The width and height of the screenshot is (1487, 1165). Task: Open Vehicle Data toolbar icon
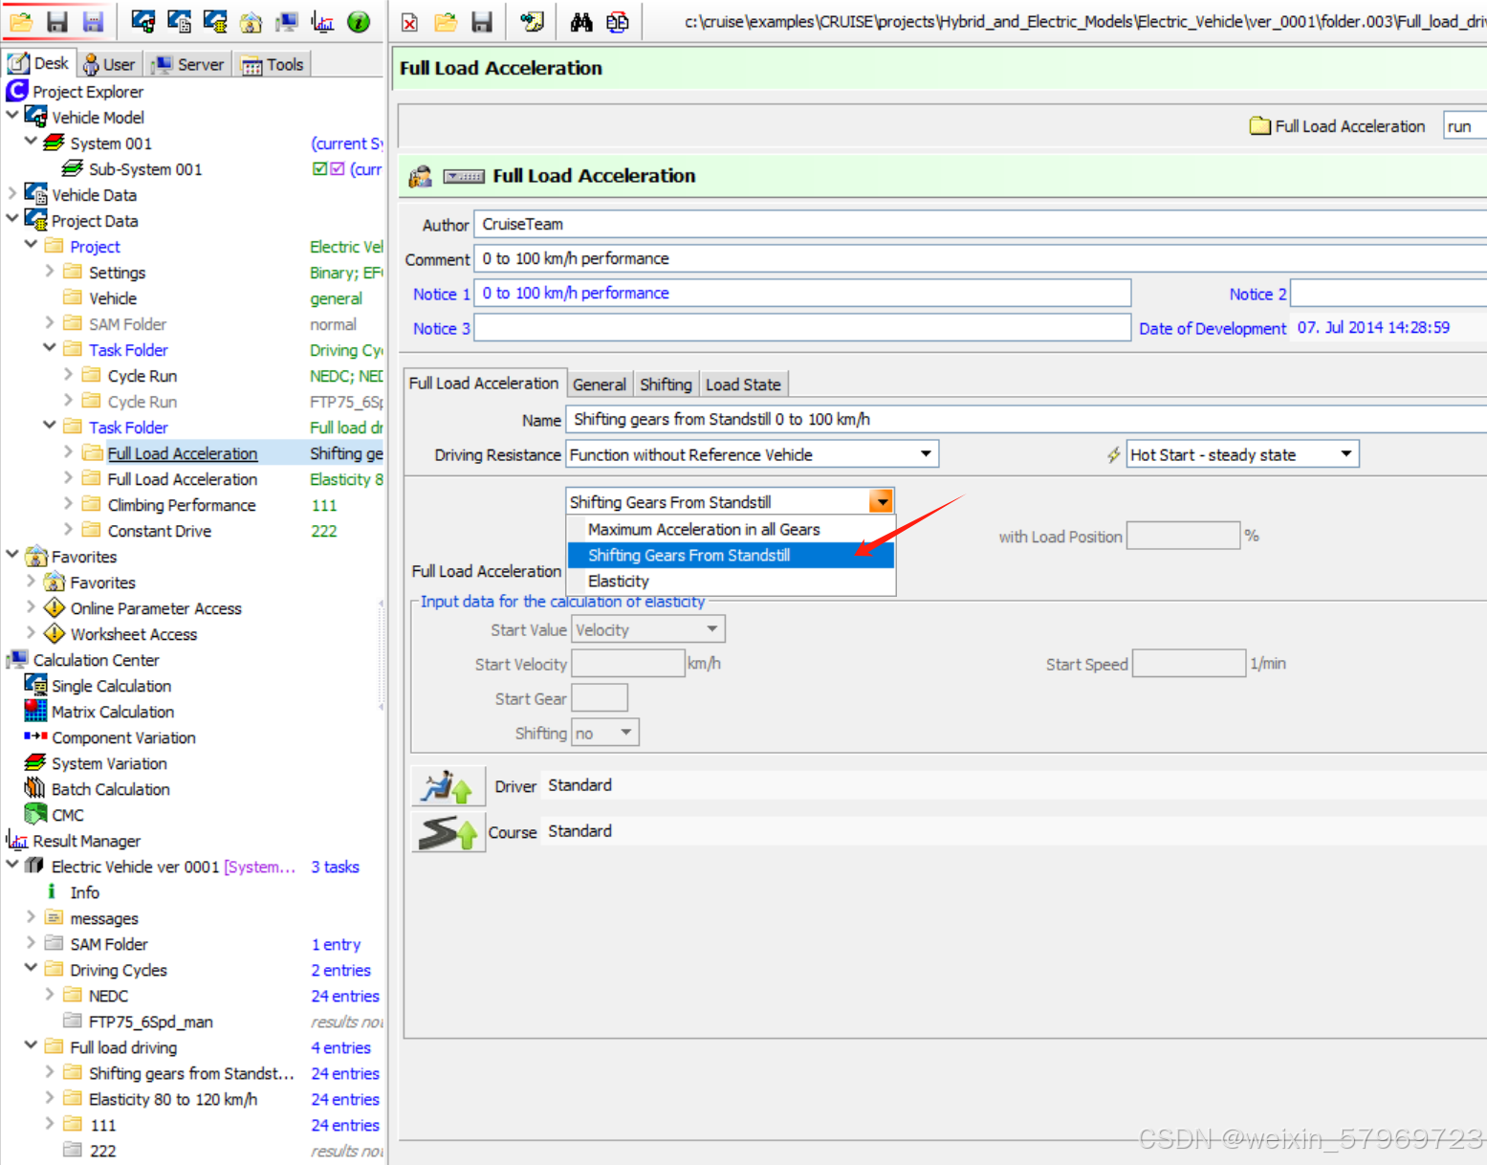(x=179, y=21)
